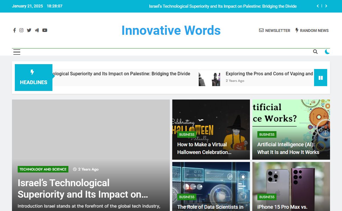The height and width of the screenshot is (211, 342).
Task: Open the featured Israel's Technological Superiority title
Action: [83, 188]
